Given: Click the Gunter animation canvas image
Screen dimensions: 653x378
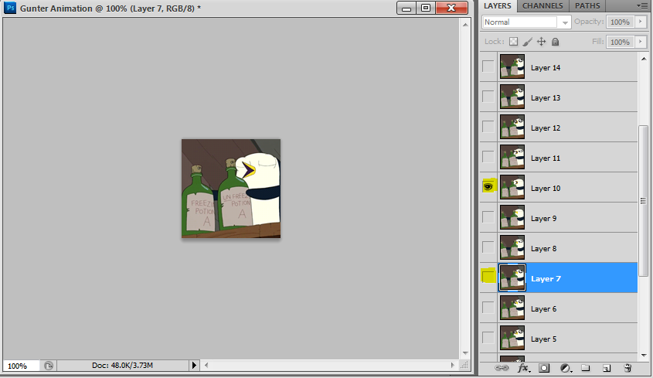Looking at the screenshot, I should click(231, 189).
